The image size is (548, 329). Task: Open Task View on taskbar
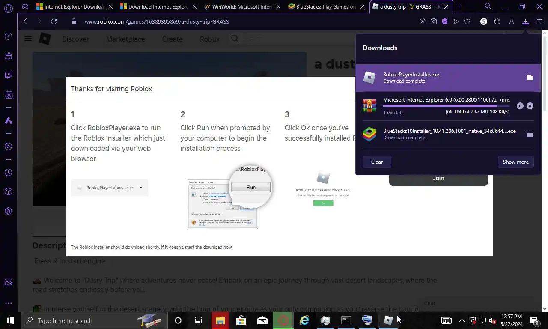click(199, 320)
